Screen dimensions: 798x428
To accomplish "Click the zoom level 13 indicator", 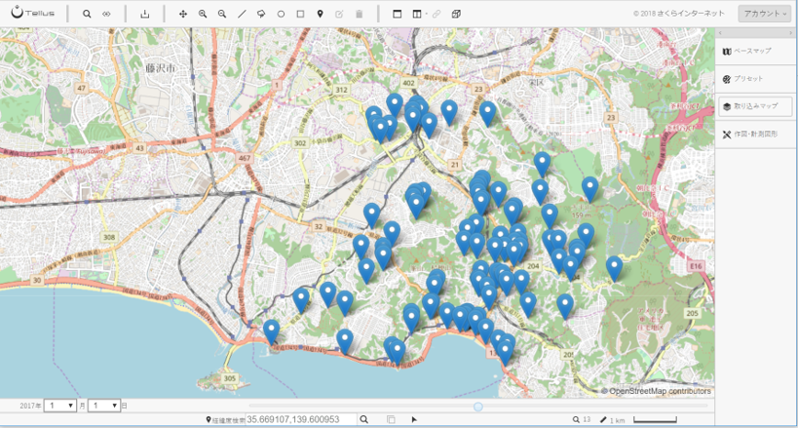I will (582, 419).
